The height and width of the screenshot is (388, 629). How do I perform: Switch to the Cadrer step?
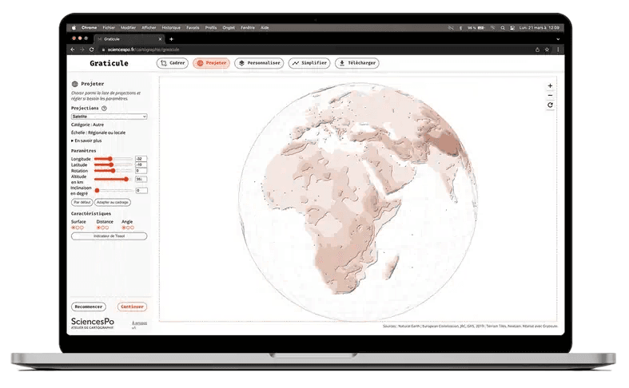pos(172,63)
